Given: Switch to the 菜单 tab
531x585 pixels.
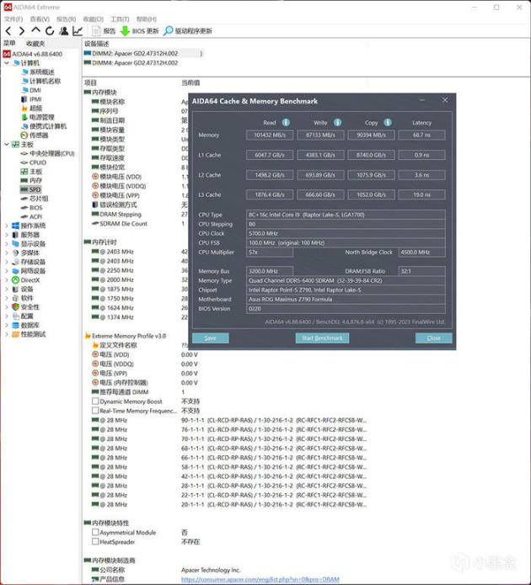Looking at the screenshot, I should coord(9,43).
